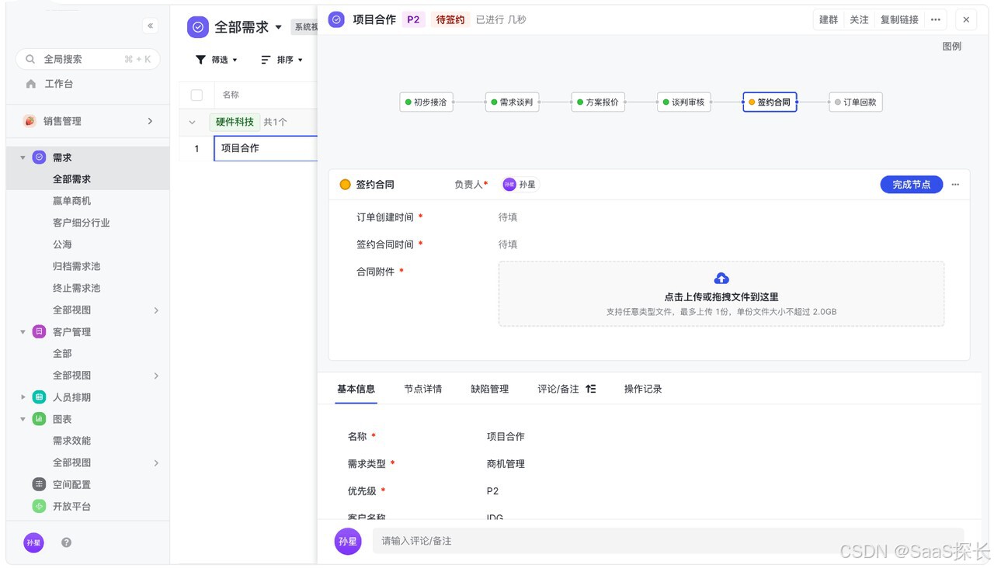
Task: Close the detail panel
Action: (966, 19)
